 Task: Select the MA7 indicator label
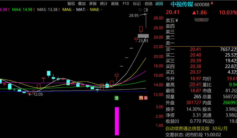pyautogui.click(x=82, y=10)
